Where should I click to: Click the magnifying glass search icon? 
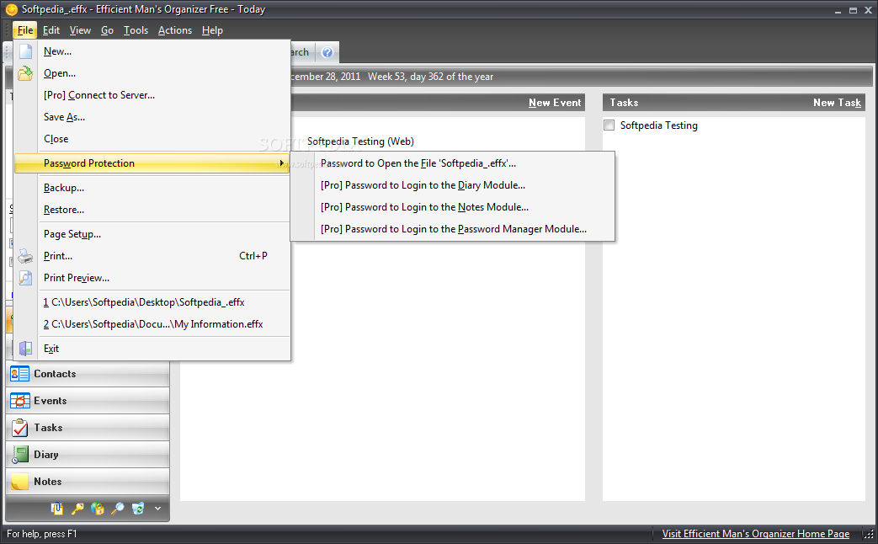(x=118, y=508)
